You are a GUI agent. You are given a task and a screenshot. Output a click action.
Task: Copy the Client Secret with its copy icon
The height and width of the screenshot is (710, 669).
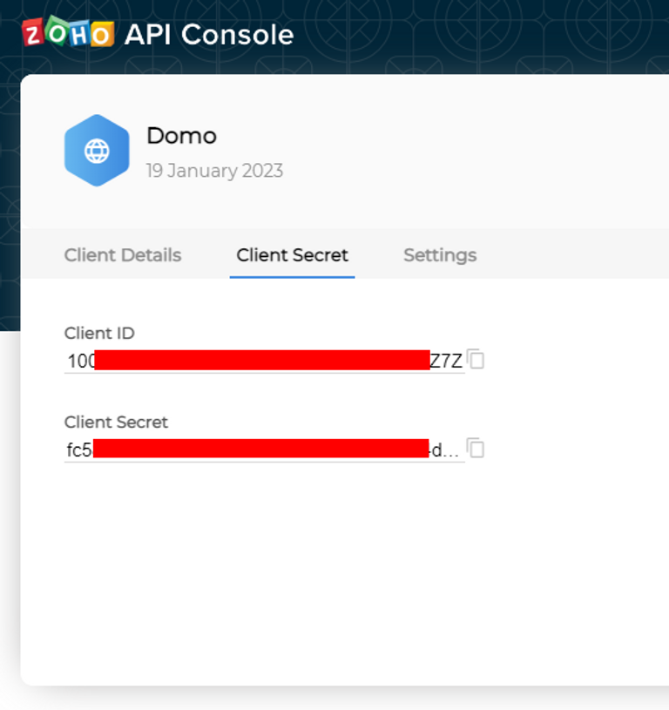pos(476,449)
